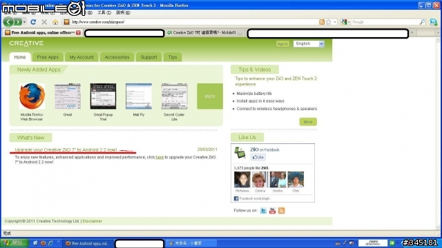
Task: Click the vertical scrollbar down arrow
Action: point(437,227)
